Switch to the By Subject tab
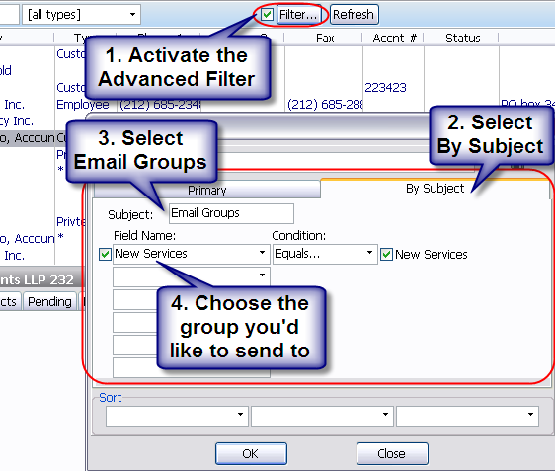Screen dimensions: 555x471 (x=435, y=189)
